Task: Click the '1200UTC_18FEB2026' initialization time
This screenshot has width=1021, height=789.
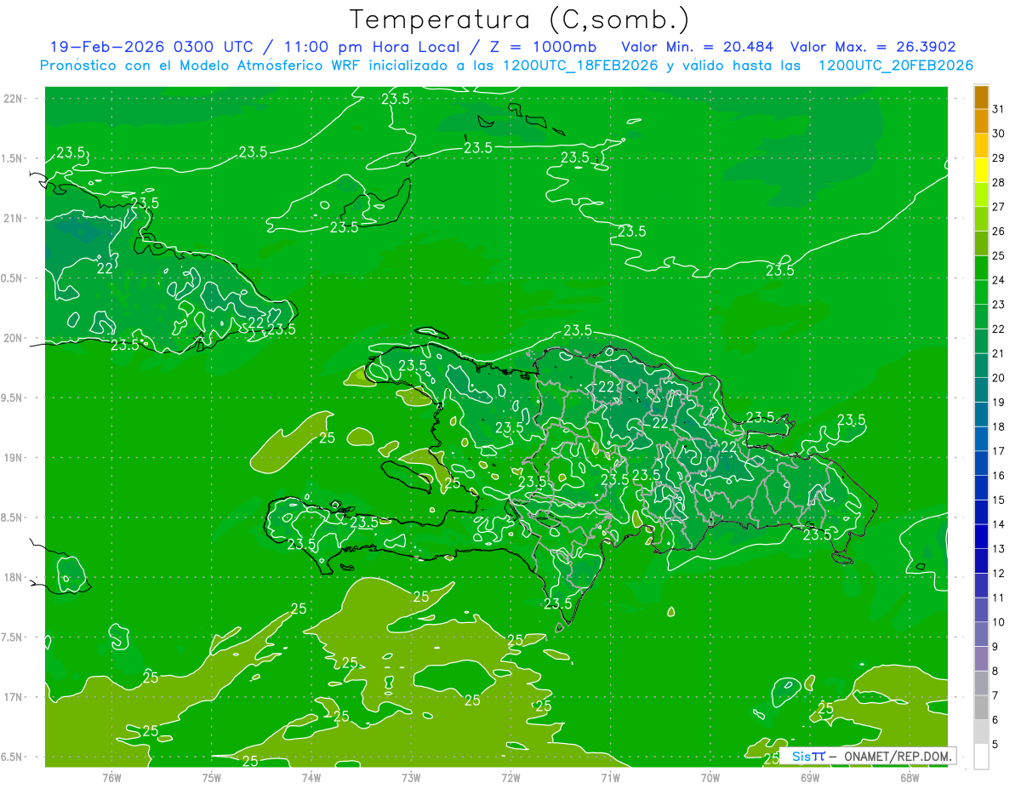Action: 580,66
